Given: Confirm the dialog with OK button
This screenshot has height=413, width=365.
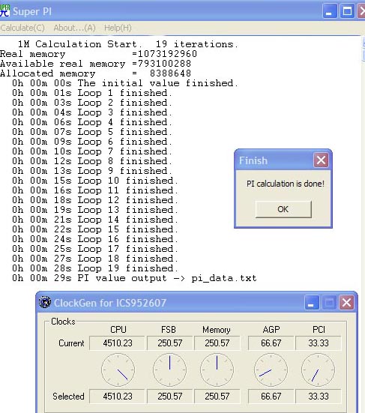Looking at the screenshot, I should (x=283, y=209).
